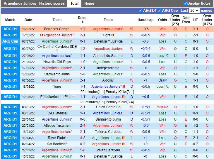214x159 pixels.
Task: Switch to the Home tab
Action: pos(89,4)
